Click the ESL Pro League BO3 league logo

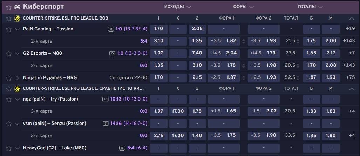pyautogui.click(x=17, y=18)
